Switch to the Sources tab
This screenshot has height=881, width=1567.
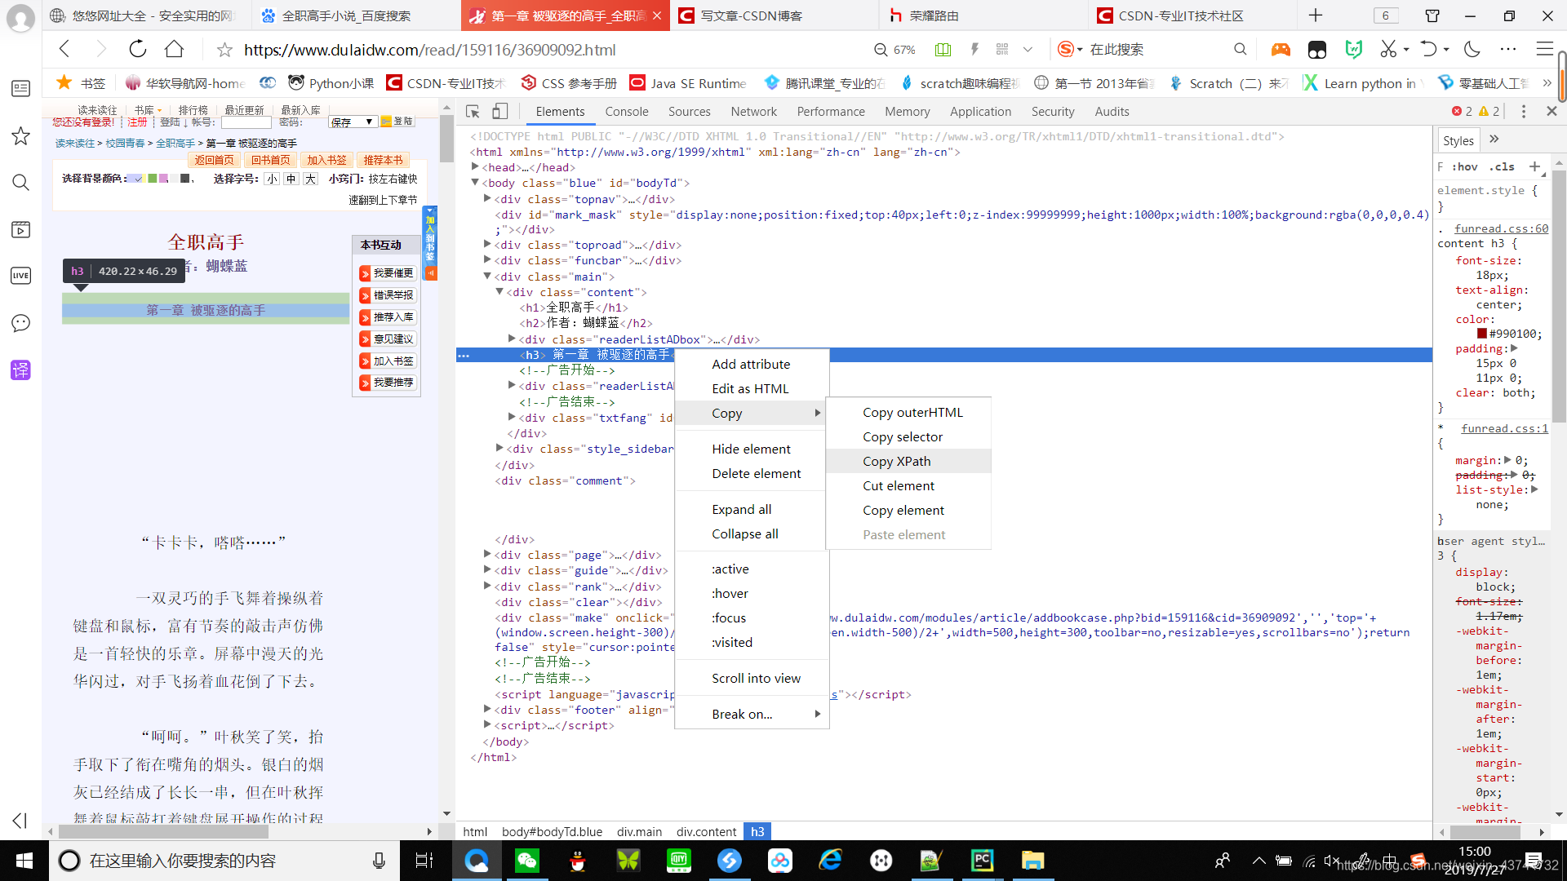point(689,112)
